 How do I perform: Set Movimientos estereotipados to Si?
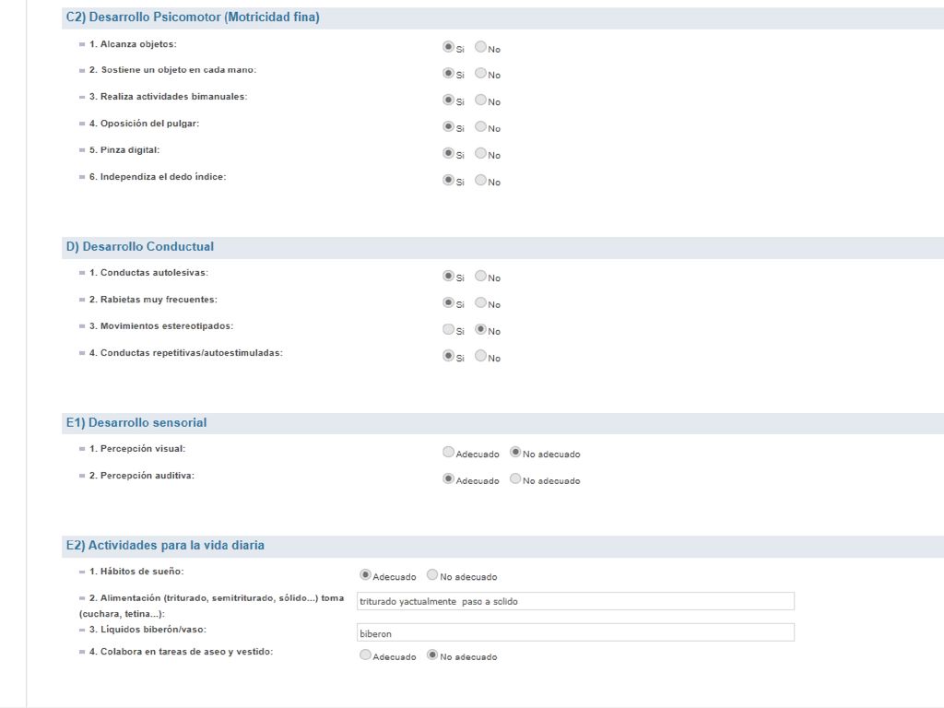tap(448, 329)
